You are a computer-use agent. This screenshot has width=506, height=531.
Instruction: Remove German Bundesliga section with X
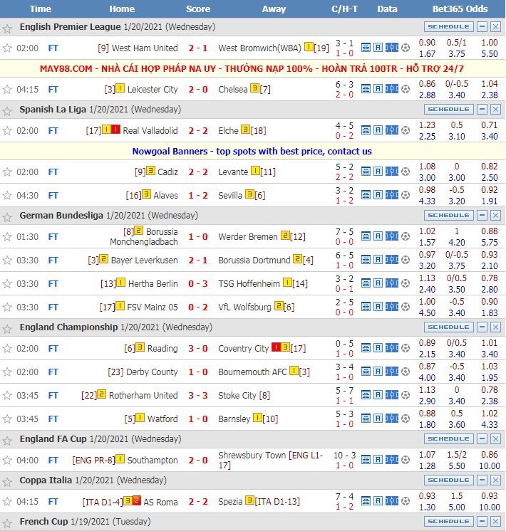[x=495, y=216]
